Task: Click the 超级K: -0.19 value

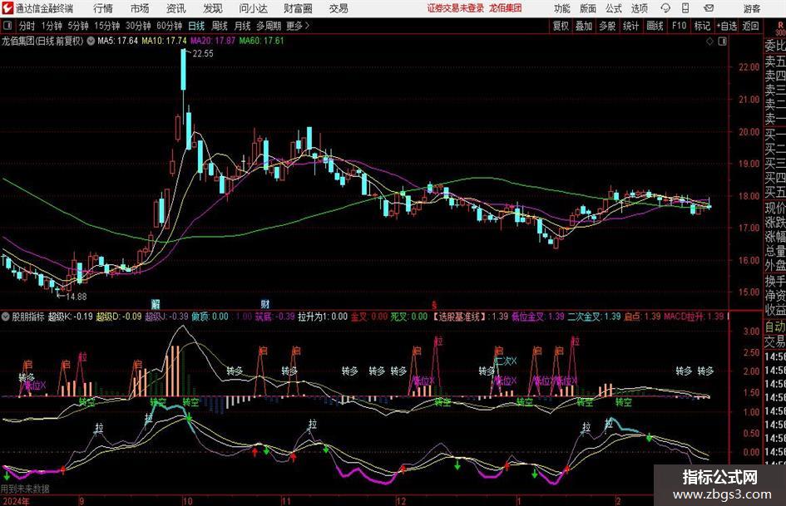Action: pyautogui.click(x=70, y=317)
